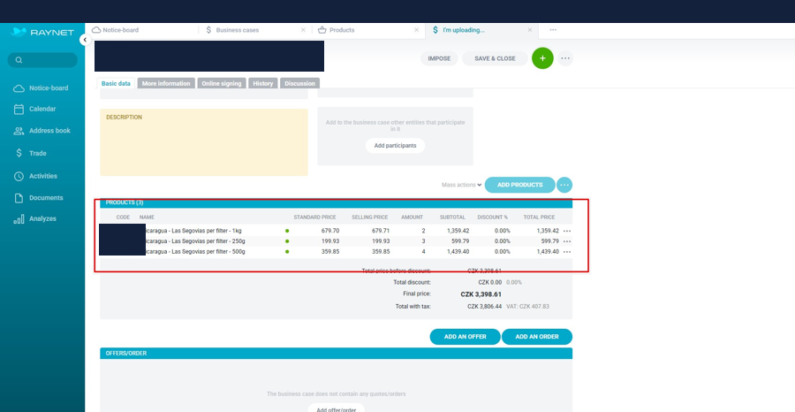795x412 pixels.
Task: Switch to the Products top tab
Action: pos(342,30)
